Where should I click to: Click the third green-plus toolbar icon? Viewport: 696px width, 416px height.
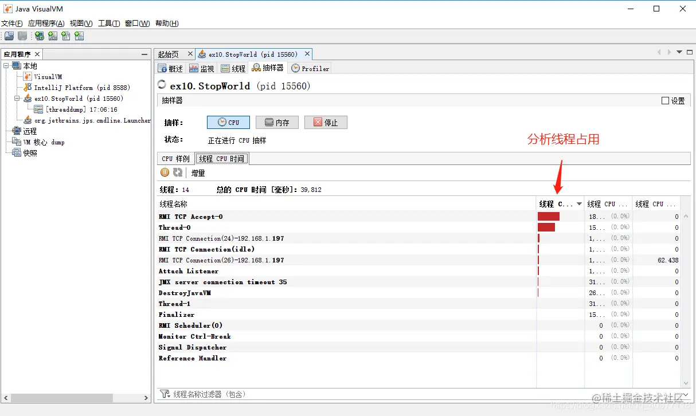point(66,36)
